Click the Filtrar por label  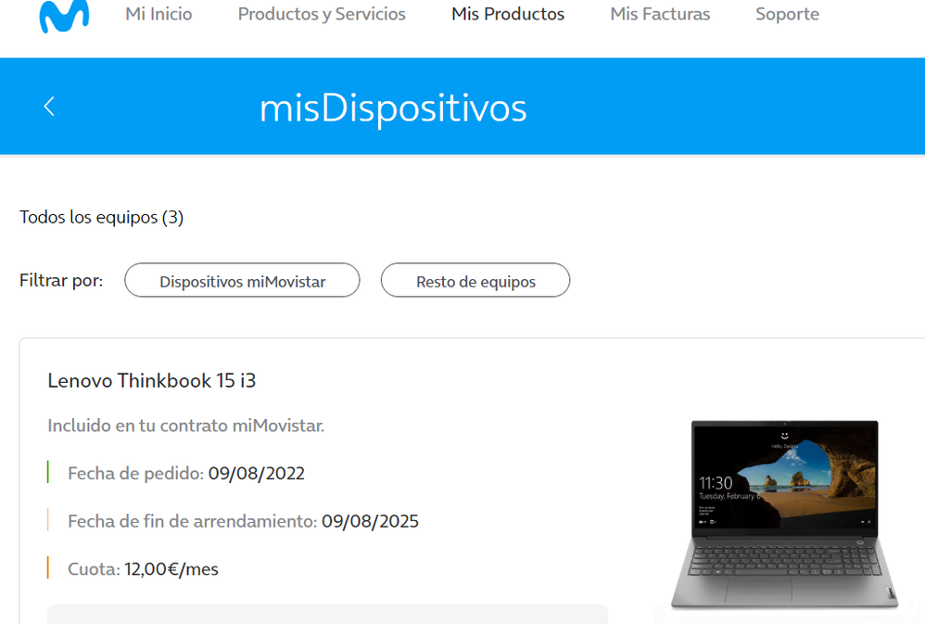61,280
